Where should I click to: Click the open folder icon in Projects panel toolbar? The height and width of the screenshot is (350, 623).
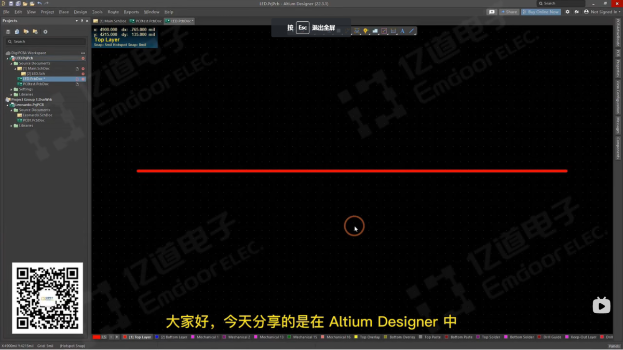click(26, 32)
